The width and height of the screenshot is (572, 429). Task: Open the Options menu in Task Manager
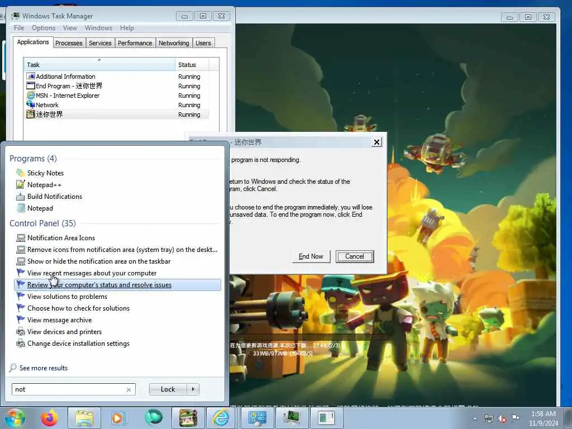coord(44,28)
